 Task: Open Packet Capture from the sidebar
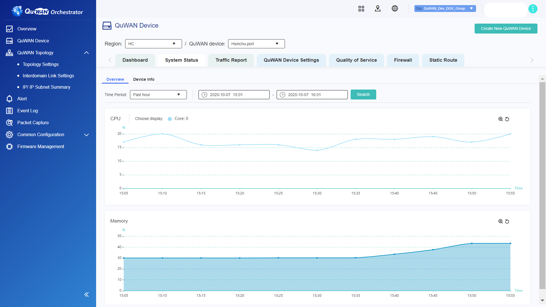pos(33,123)
